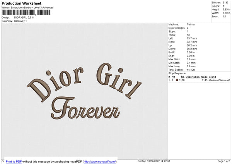This screenshot has height=164, width=232.
Task: Select the Machine value Tajima
Action: click(191, 24)
